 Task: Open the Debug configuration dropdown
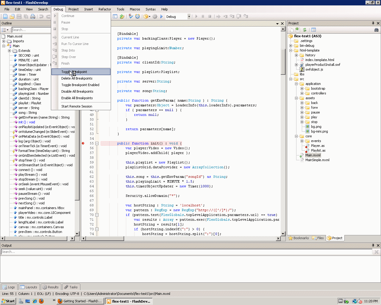tap(189, 17)
